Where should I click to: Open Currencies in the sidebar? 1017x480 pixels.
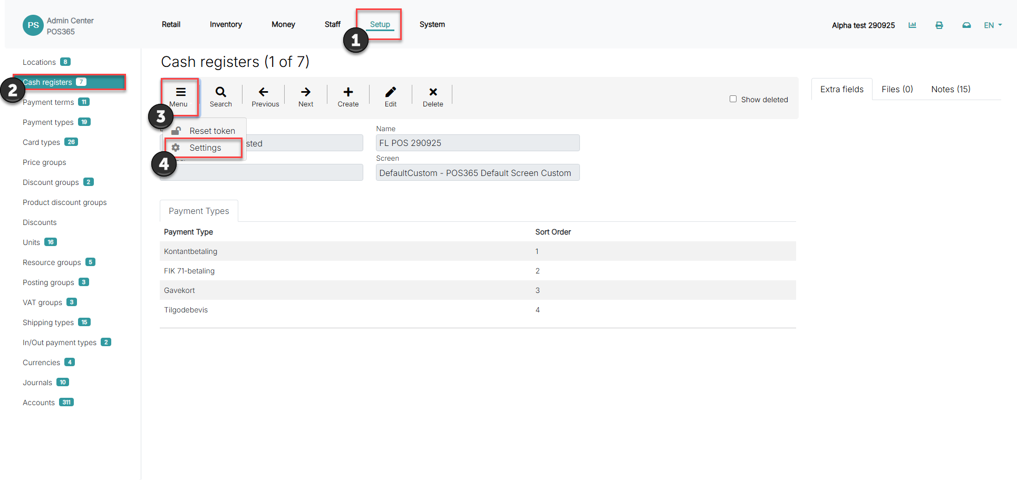pyautogui.click(x=41, y=363)
